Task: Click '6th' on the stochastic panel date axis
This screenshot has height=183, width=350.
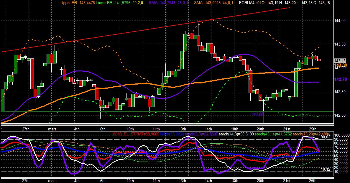Action: (x=103, y=181)
